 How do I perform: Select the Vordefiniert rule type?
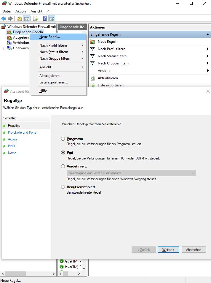coord(63,166)
